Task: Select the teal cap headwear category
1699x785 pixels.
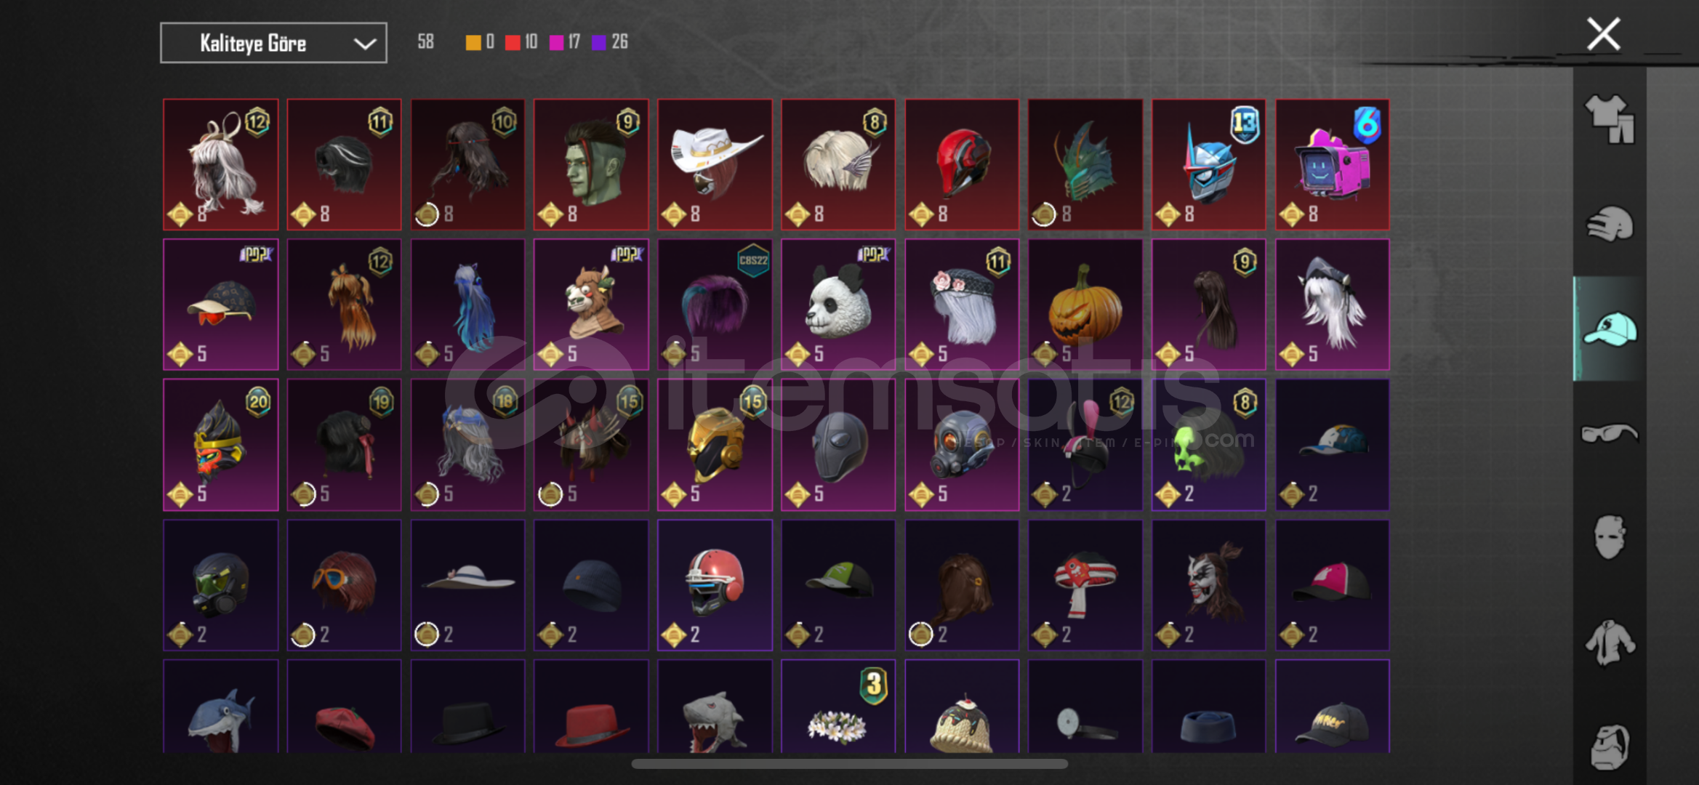Action: pos(1610,329)
